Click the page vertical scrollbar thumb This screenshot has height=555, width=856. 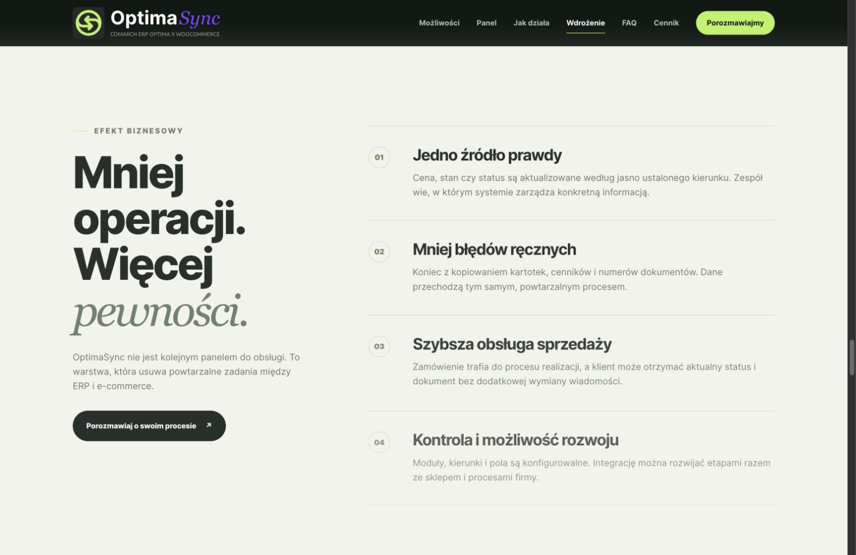(x=852, y=357)
